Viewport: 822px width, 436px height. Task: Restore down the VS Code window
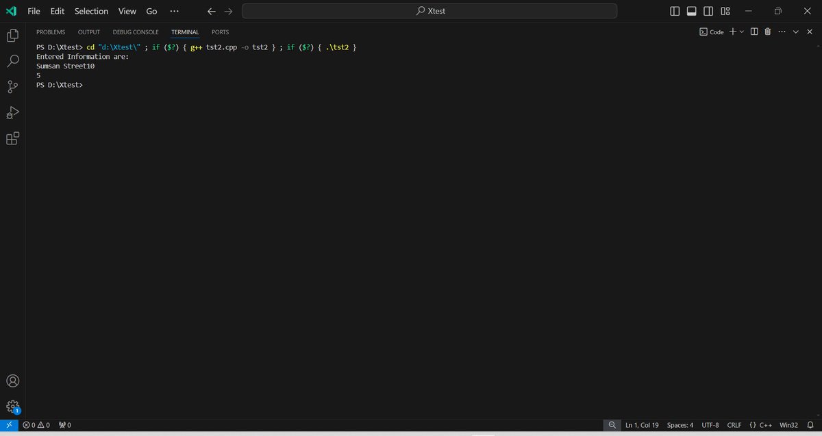point(778,11)
